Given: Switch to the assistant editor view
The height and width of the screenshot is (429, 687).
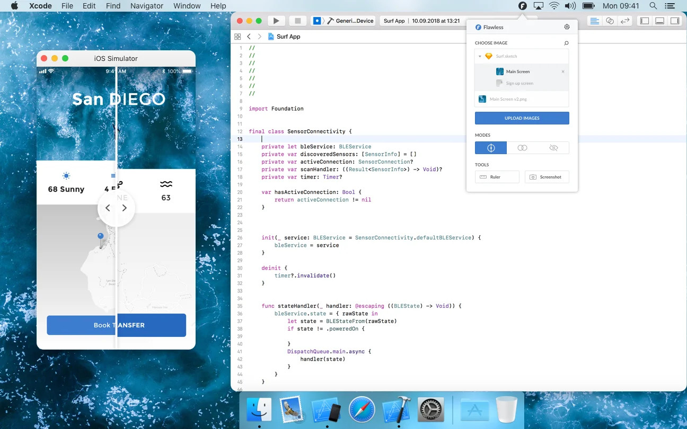Looking at the screenshot, I should coord(610,21).
